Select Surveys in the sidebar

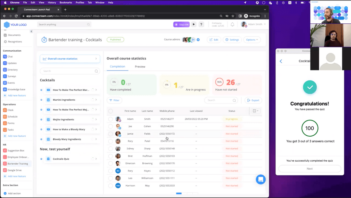coord(13,76)
